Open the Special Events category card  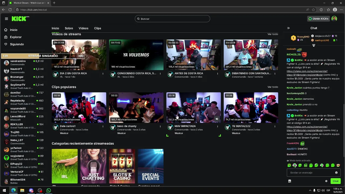click(151, 166)
